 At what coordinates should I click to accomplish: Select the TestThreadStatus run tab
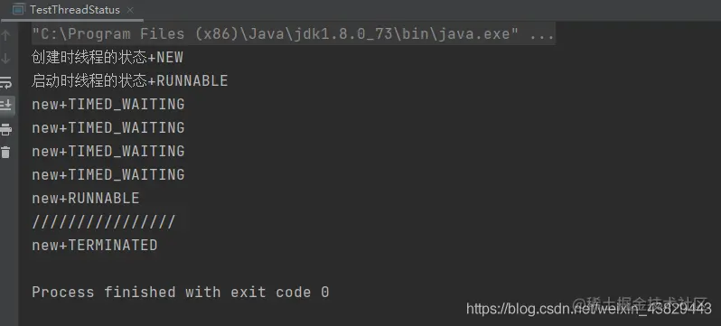click(74, 10)
